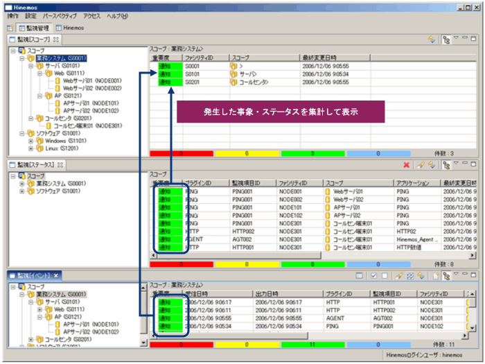Screen dimensions: 485x364
Task: Click the scroll-down arrow of the 監視[イベント] tree scrollbar
Action: (x=143, y=343)
